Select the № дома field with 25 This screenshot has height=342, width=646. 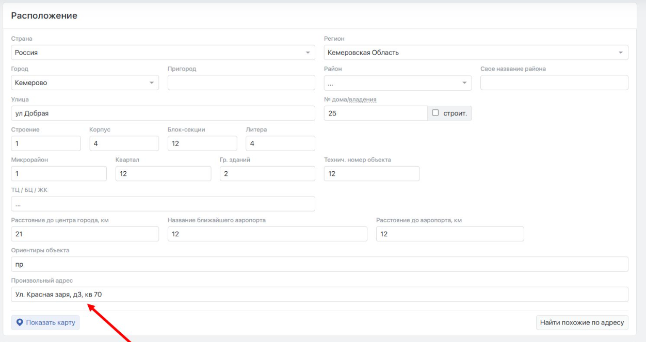click(375, 113)
